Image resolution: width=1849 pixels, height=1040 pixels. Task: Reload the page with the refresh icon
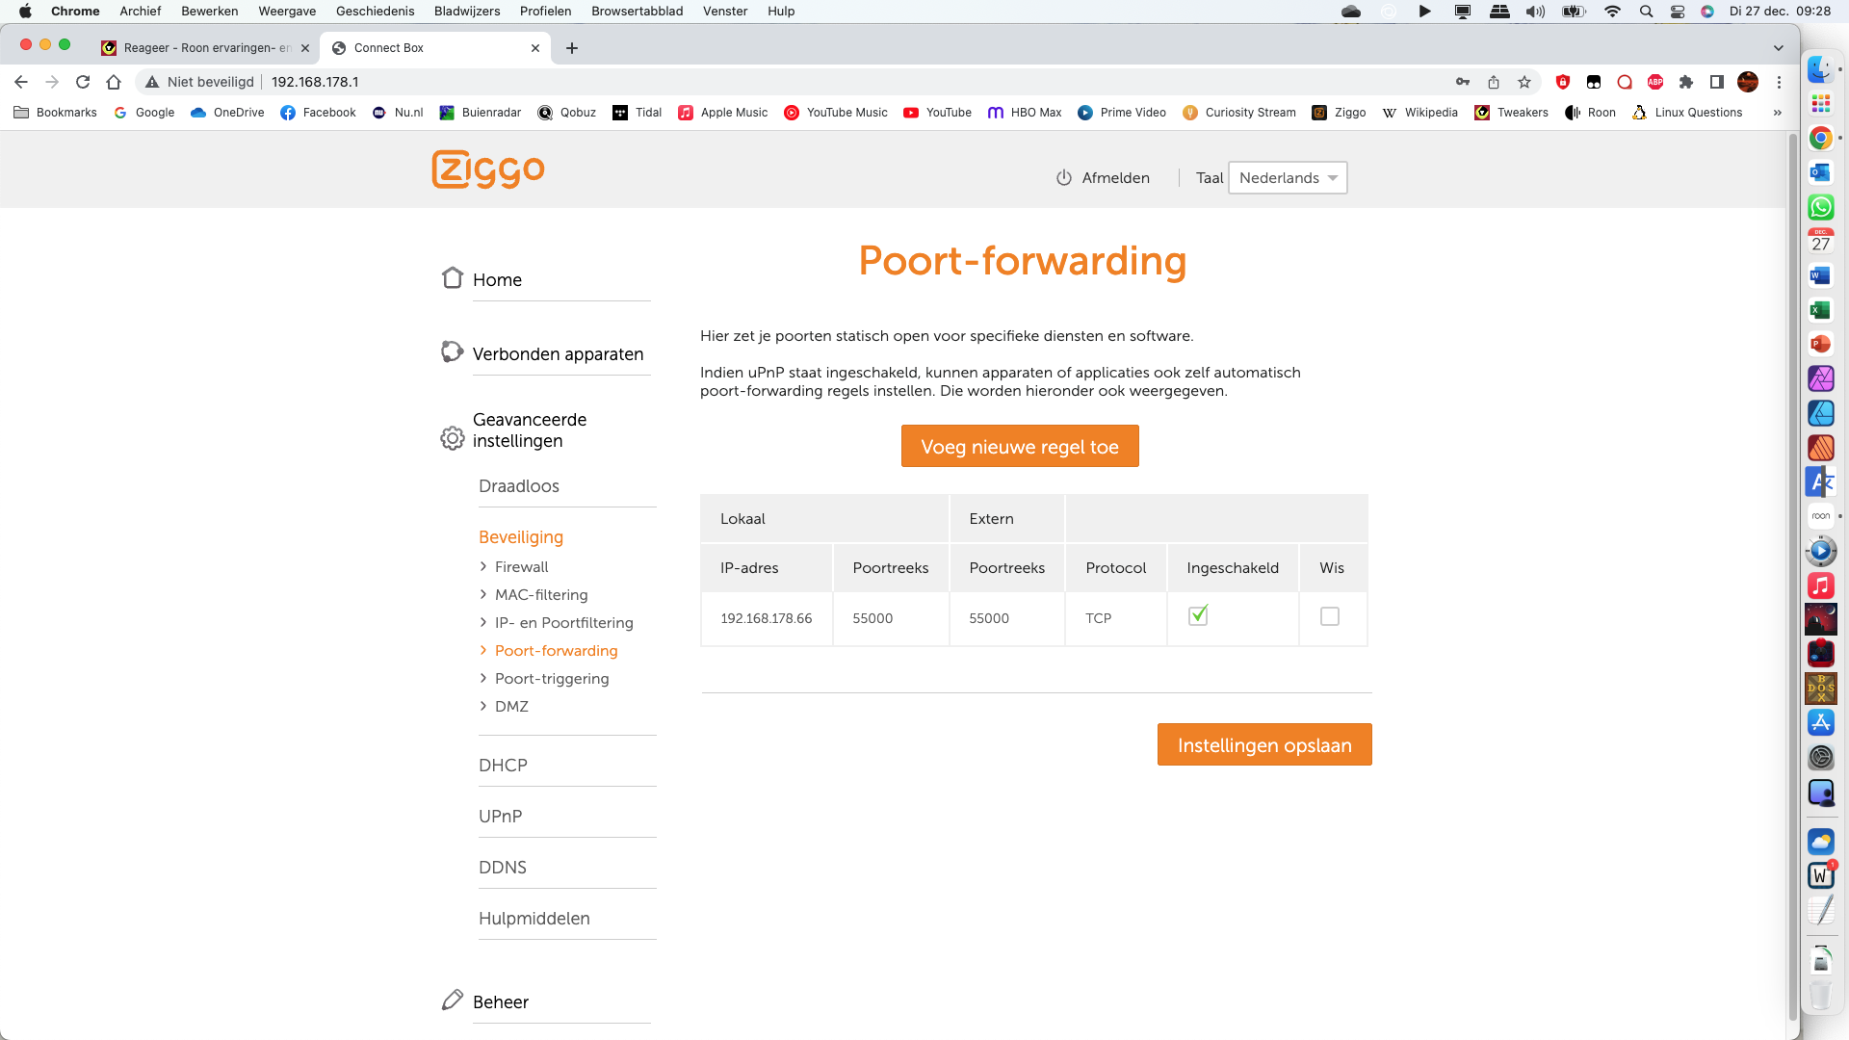[x=83, y=82]
